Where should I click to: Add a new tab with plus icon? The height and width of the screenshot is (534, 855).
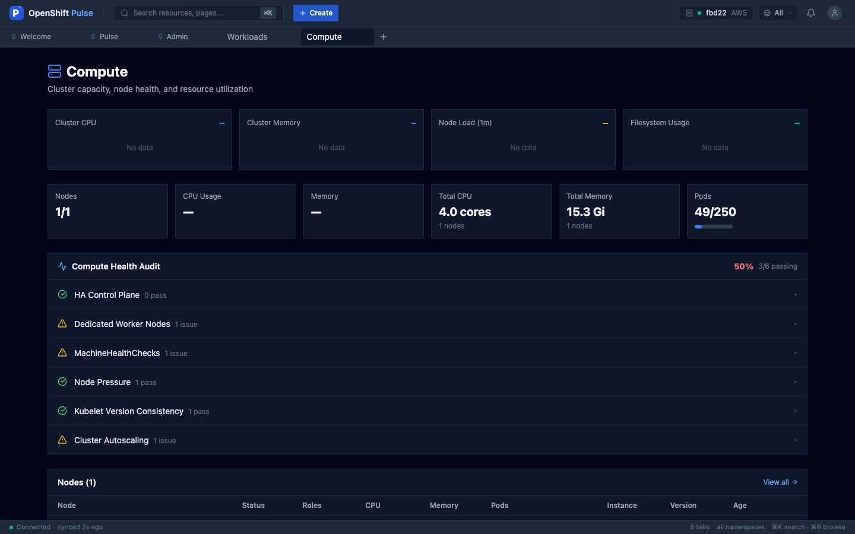tap(384, 37)
